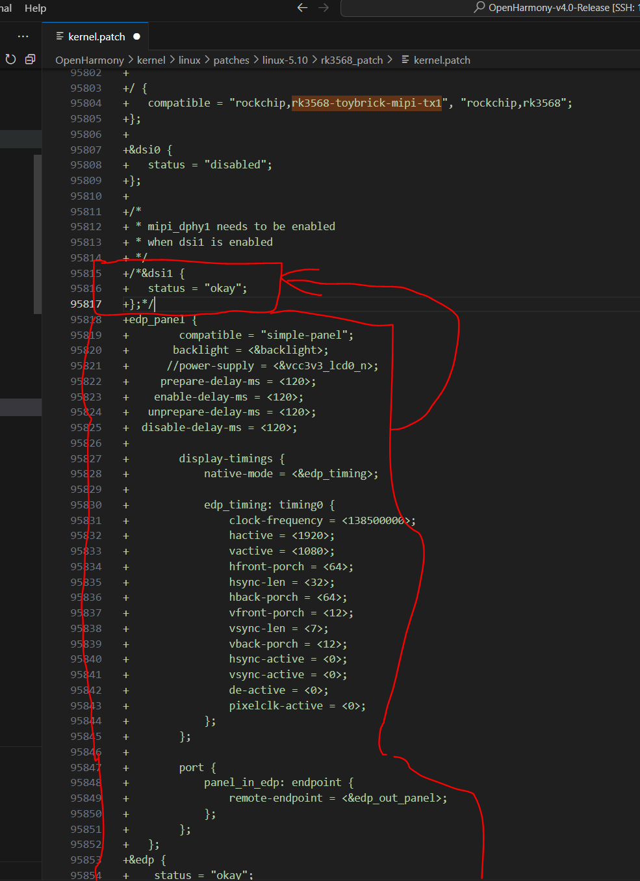Click the linux breadcrumb folder

[189, 60]
